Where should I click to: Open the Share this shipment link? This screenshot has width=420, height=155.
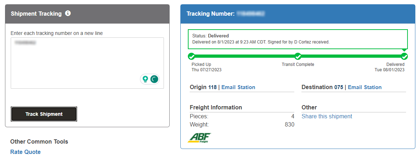(327, 117)
